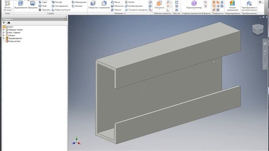Choose the Сдвиг (Sweep) tool
The image size is (269, 151).
click(43, 2)
